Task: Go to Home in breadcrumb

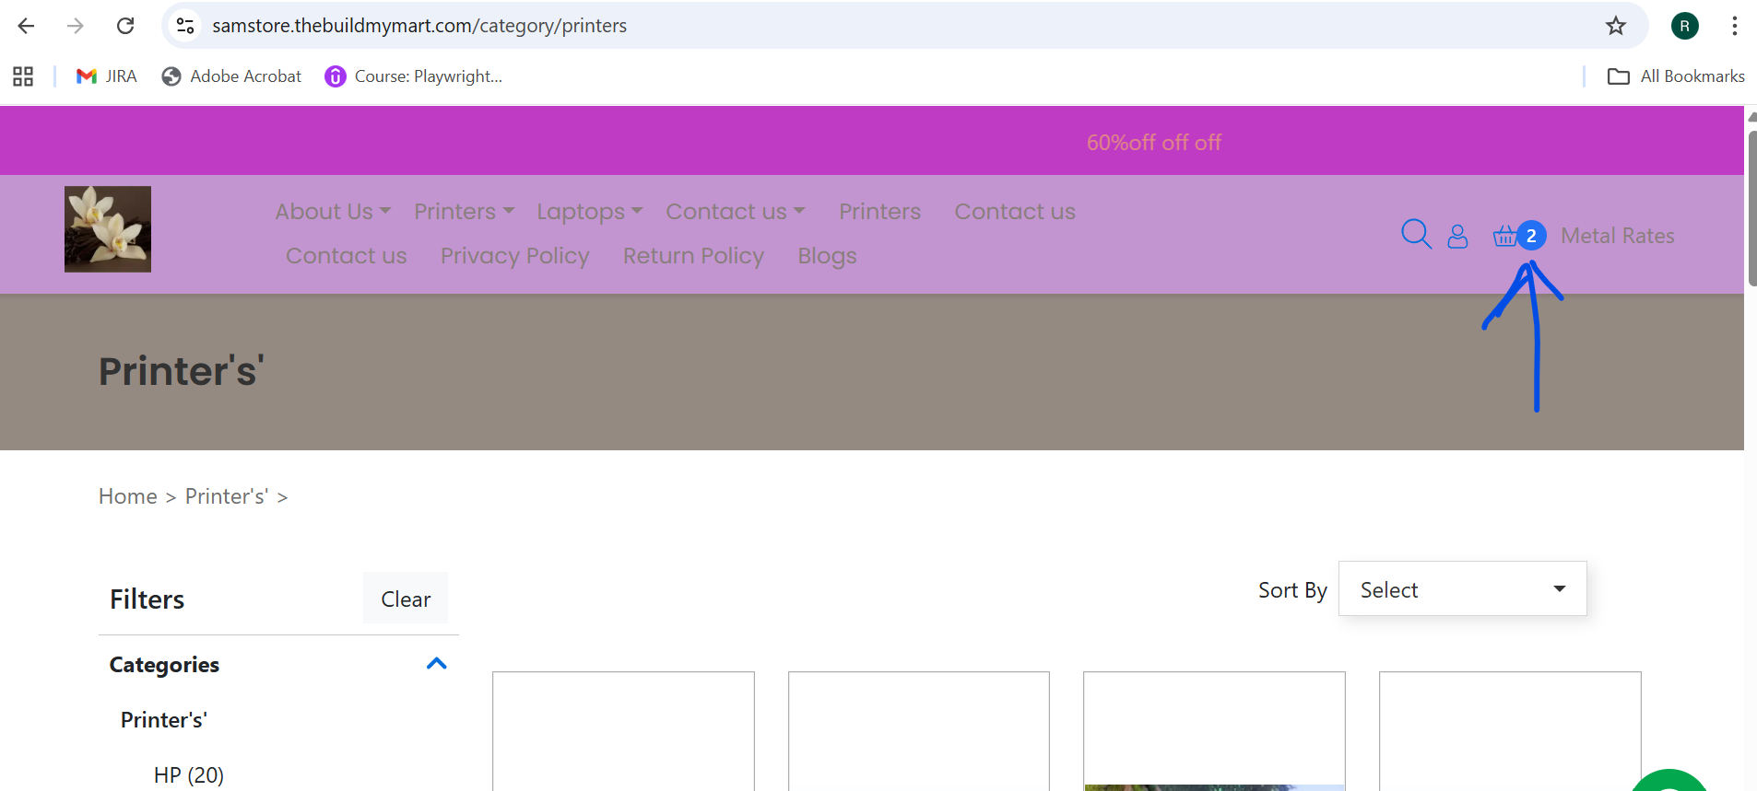Action: [128, 496]
